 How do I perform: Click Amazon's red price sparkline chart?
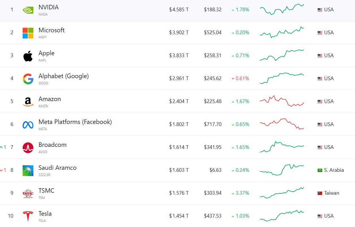tap(282, 101)
